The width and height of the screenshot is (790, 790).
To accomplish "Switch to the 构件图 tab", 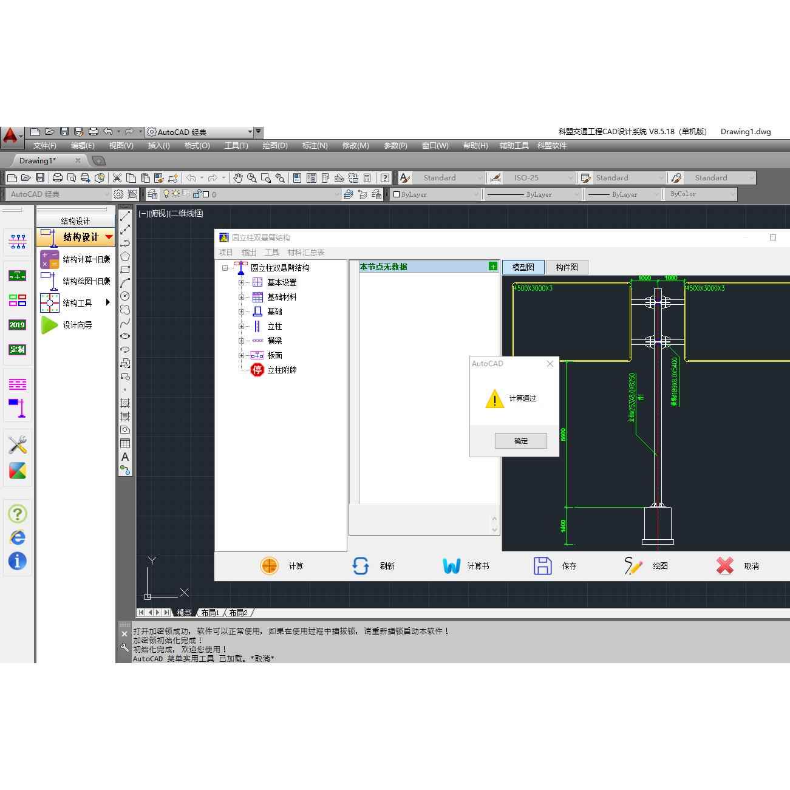I will 567,267.
